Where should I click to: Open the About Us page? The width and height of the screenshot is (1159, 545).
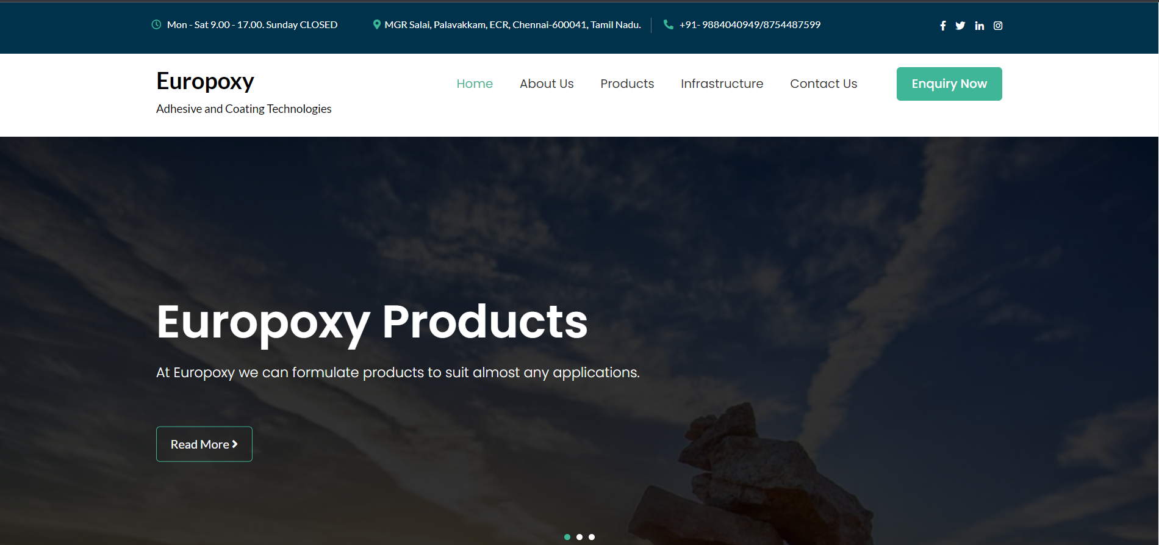tap(547, 84)
